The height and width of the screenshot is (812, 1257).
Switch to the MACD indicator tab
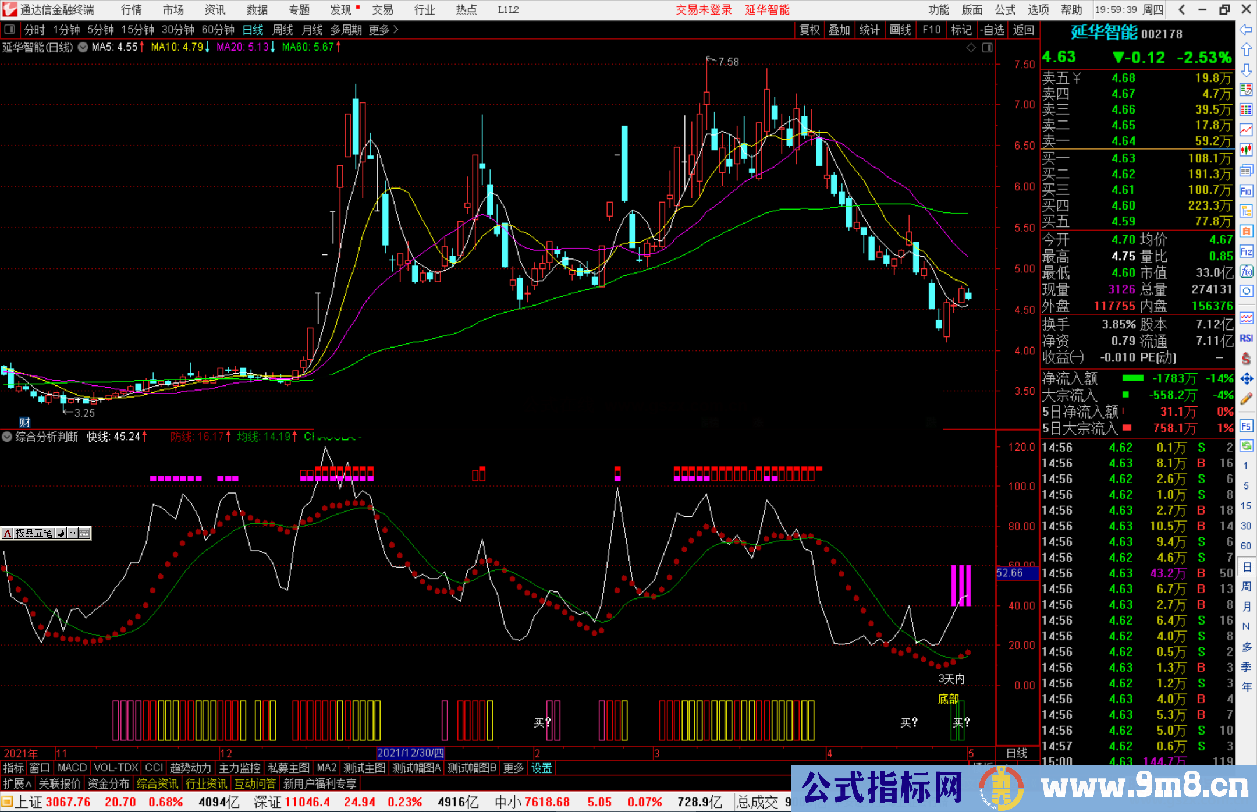pyautogui.click(x=72, y=768)
